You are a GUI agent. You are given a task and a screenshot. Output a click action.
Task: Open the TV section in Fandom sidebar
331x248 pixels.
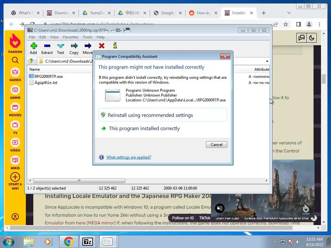tap(15, 128)
